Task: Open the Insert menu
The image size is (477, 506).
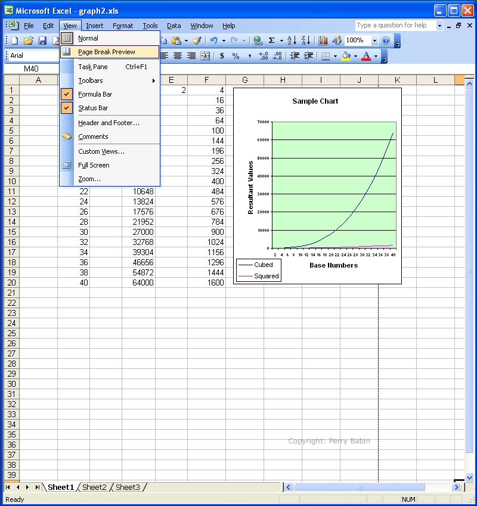Action: pos(95,26)
